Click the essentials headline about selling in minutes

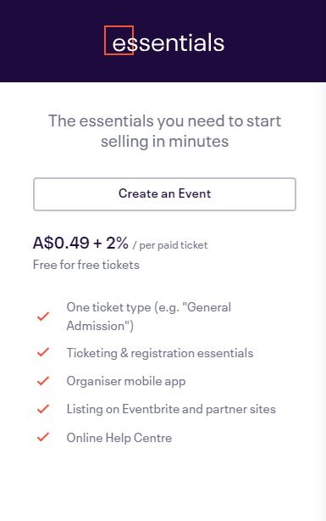coord(164,131)
